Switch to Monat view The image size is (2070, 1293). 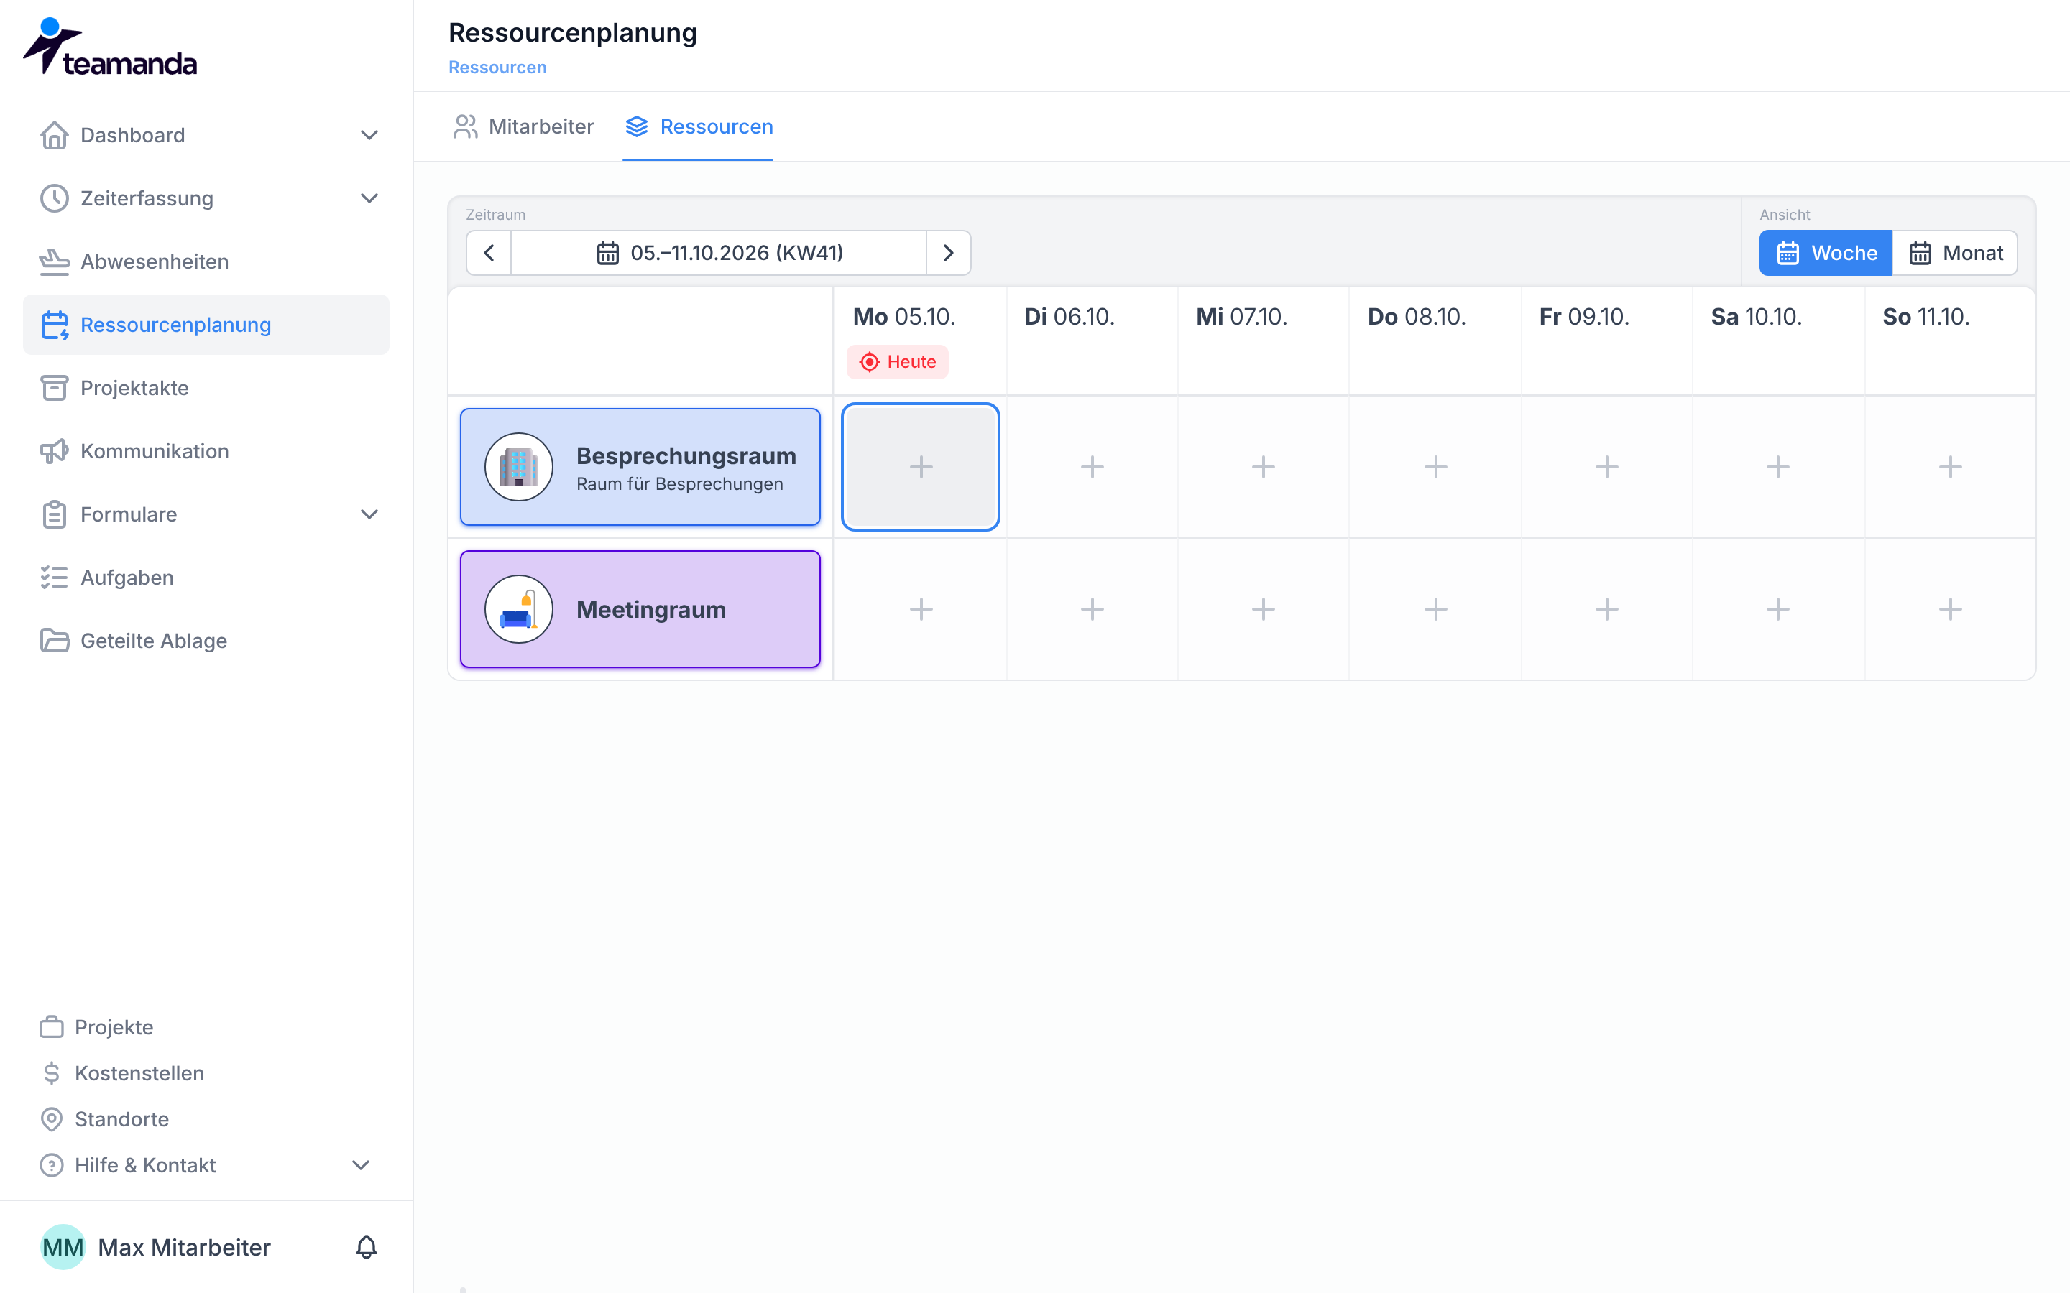pos(1954,253)
